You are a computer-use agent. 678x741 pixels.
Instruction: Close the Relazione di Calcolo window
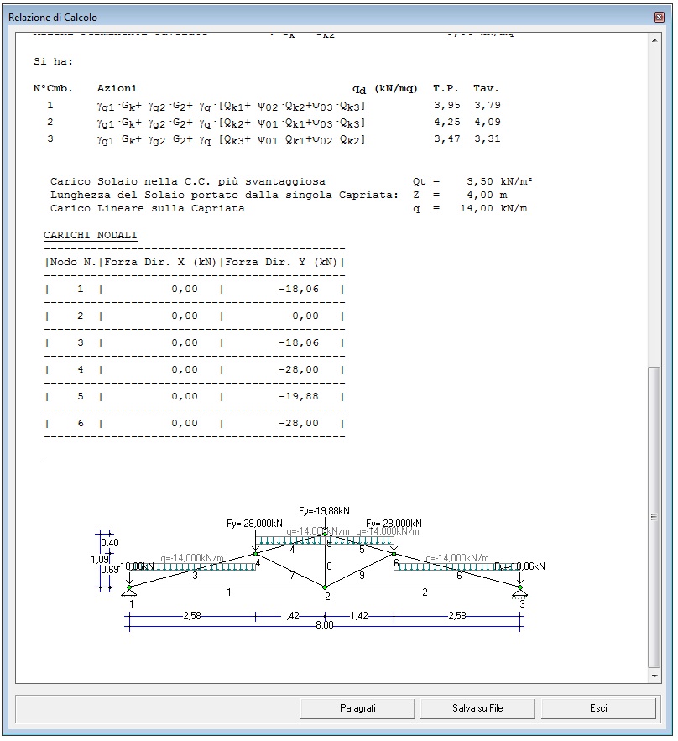click(659, 18)
